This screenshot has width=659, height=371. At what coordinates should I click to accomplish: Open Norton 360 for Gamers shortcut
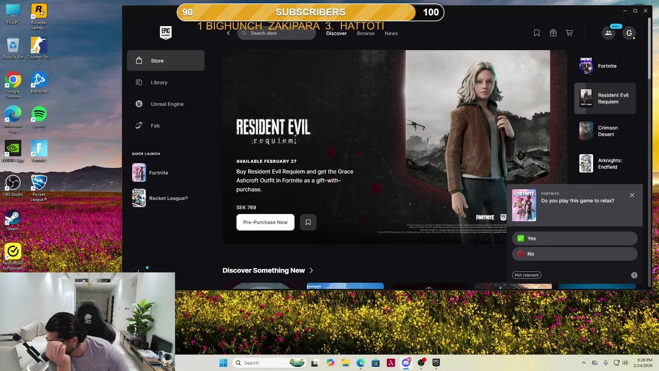(x=13, y=257)
